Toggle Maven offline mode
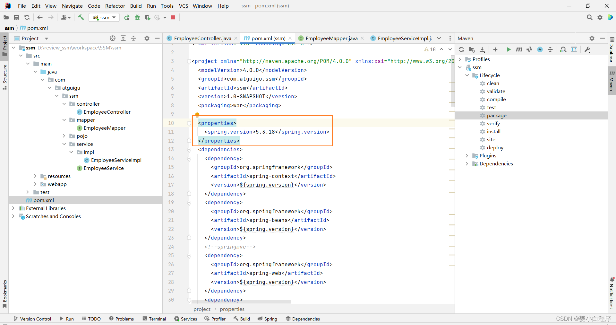Viewport: 616px width, 325px height. click(540, 49)
